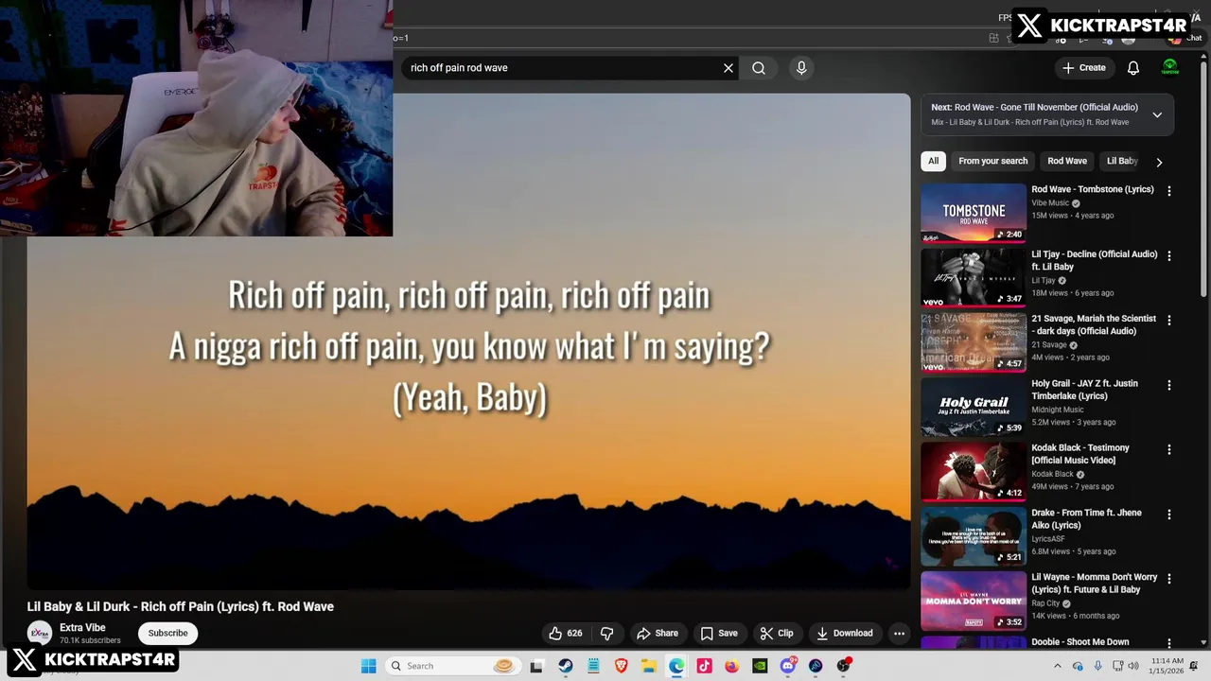Open Rod Wave Tombstone video thumbnail
1211x681 pixels.
(x=974, y=213)
